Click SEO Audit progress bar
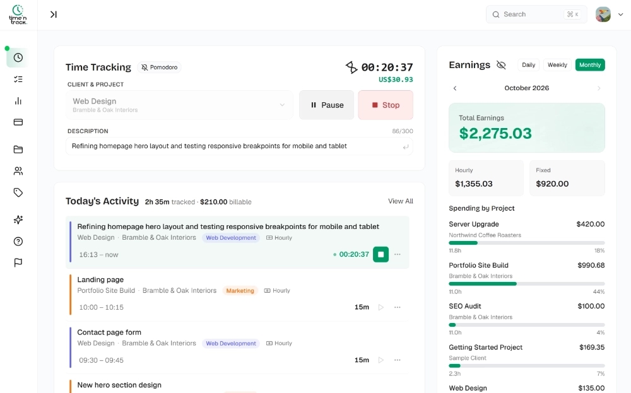Screen dimensions: 631x393 (527, 325)
